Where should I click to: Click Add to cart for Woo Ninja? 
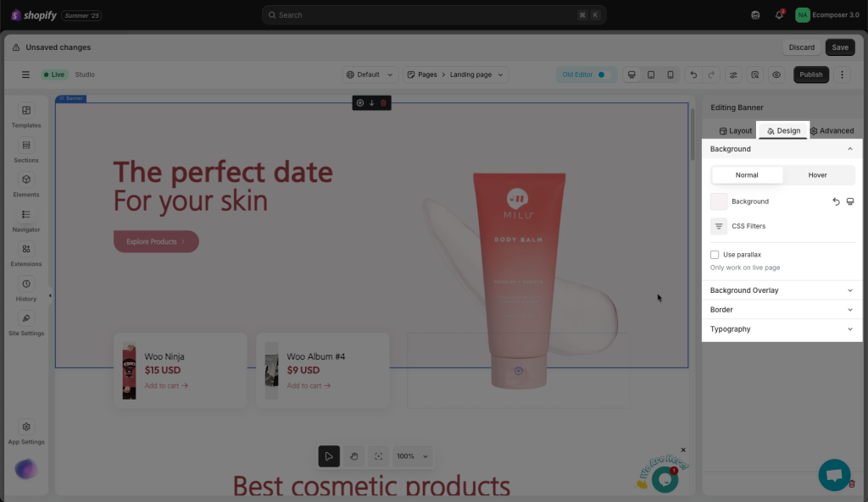(166, 386)
